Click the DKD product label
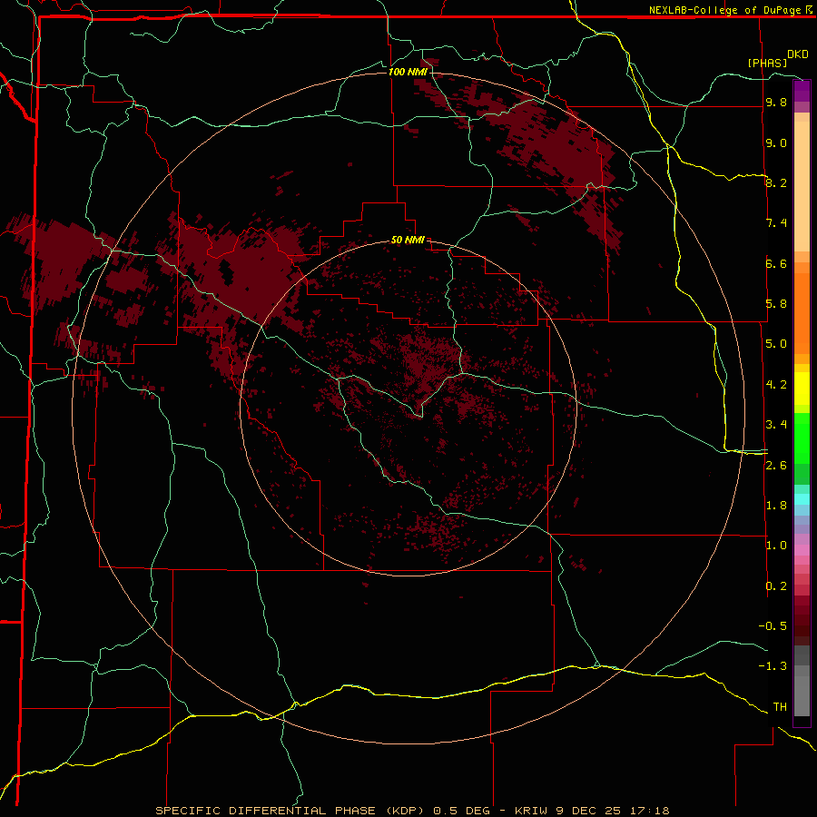The image size is (817, 817). tap(798, 54)
